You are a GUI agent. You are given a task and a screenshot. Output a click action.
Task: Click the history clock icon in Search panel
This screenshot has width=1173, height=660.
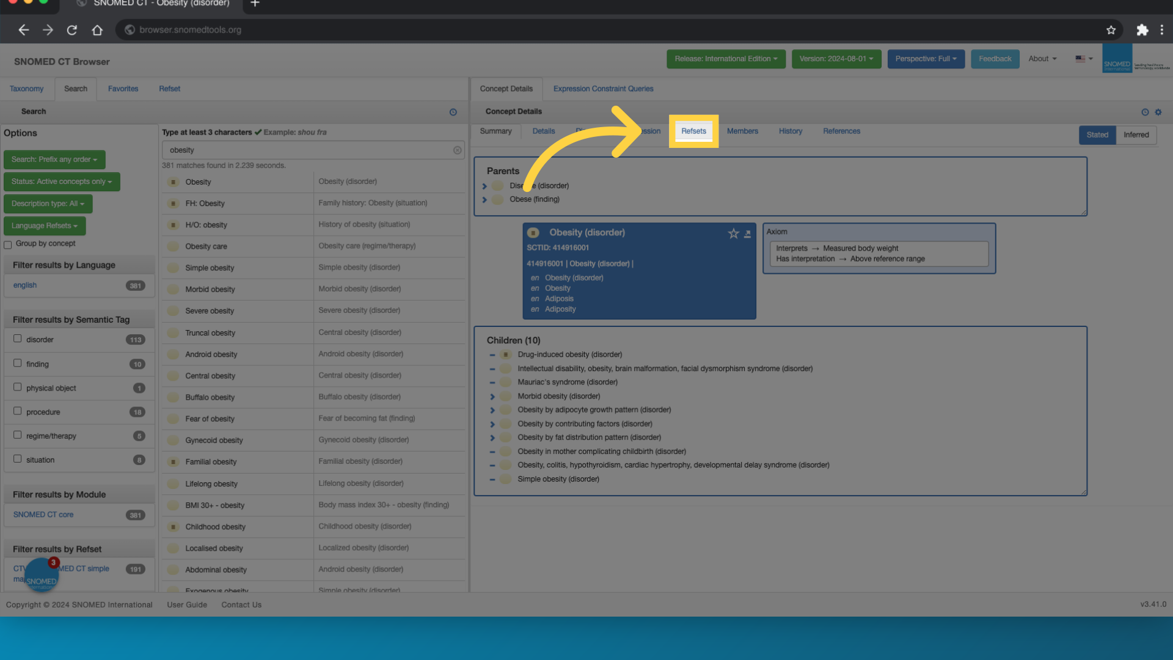(x=453, y=112)
